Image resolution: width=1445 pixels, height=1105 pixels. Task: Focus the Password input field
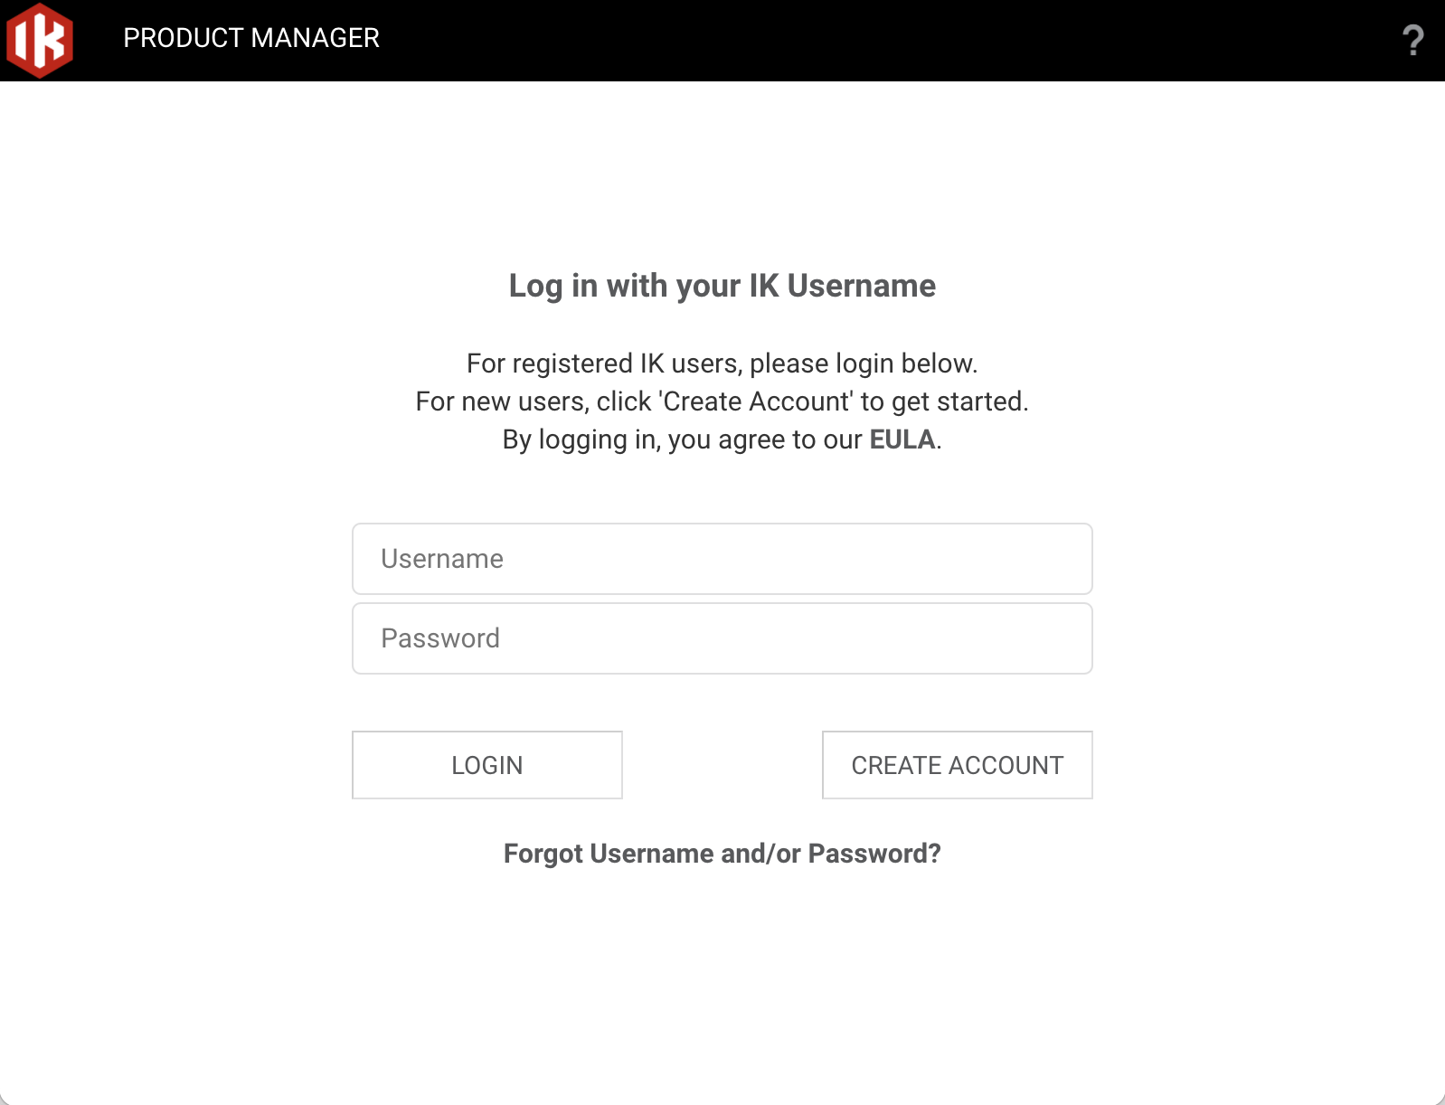(x=722, y=638)
